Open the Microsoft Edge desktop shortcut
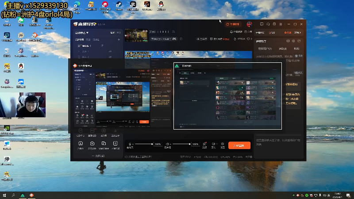This screenshot has width=354, height=199. [77, 7]
